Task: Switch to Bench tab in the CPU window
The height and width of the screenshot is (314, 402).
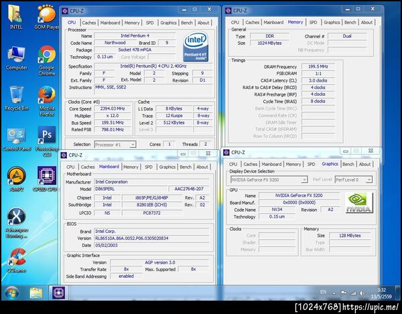Action: (187, 23)
